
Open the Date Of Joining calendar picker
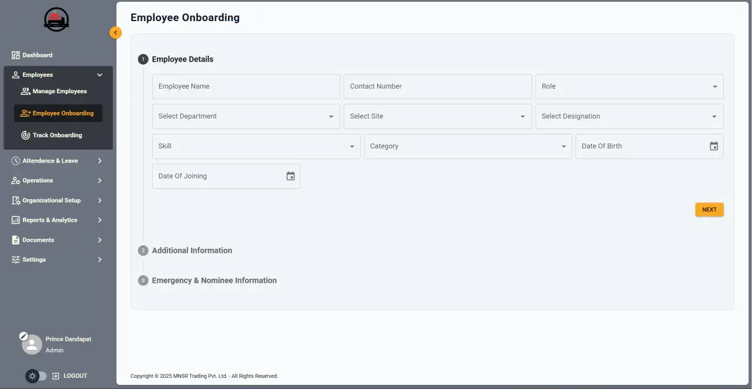290,175
